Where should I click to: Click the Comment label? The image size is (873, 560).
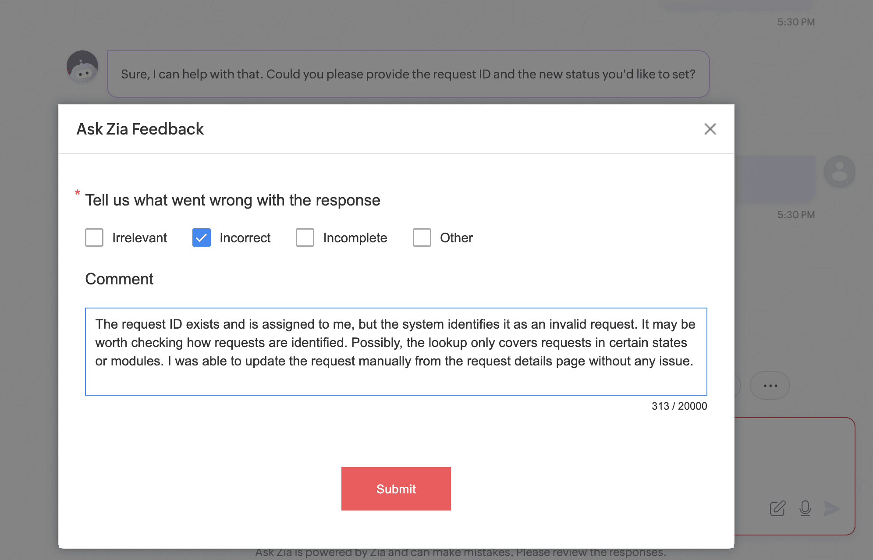point(119,279)
